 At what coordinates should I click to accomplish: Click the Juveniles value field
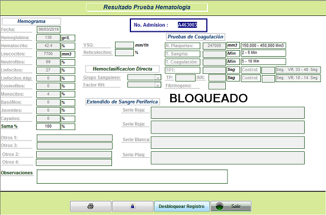(x=48, y=110)
